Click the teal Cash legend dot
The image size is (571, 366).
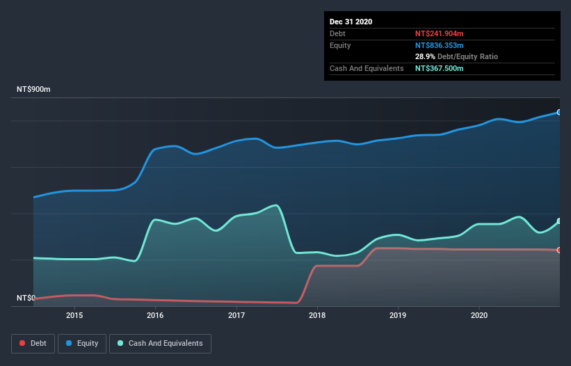(x=120, y=343)
